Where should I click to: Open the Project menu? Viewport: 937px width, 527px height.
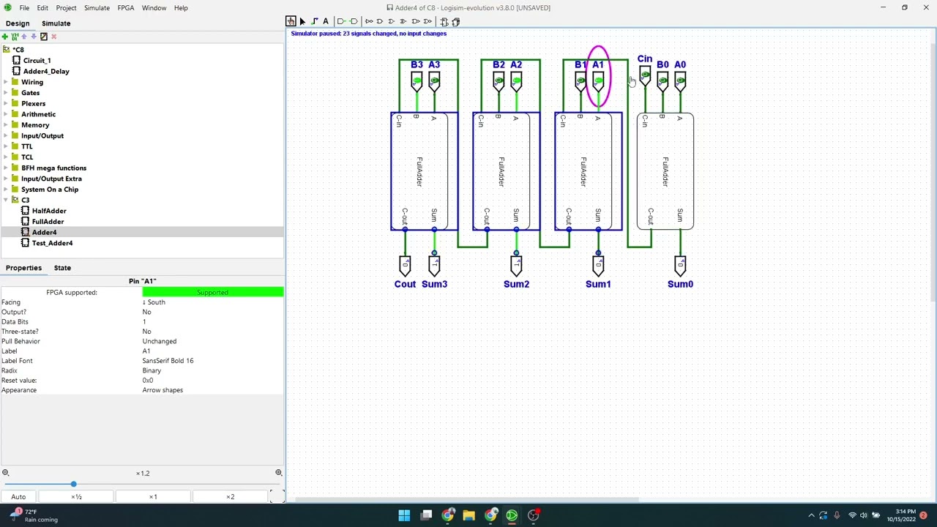(66, 7)
